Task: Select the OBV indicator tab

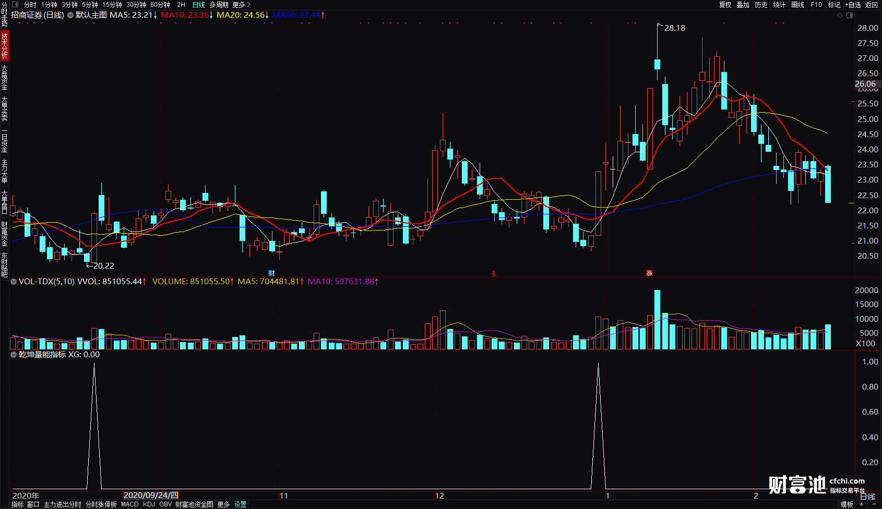Action: (165, 504)
